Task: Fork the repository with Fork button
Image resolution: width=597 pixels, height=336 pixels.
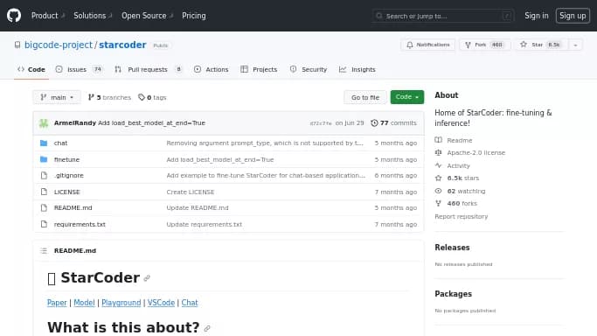Action: (x=484, y=45)
